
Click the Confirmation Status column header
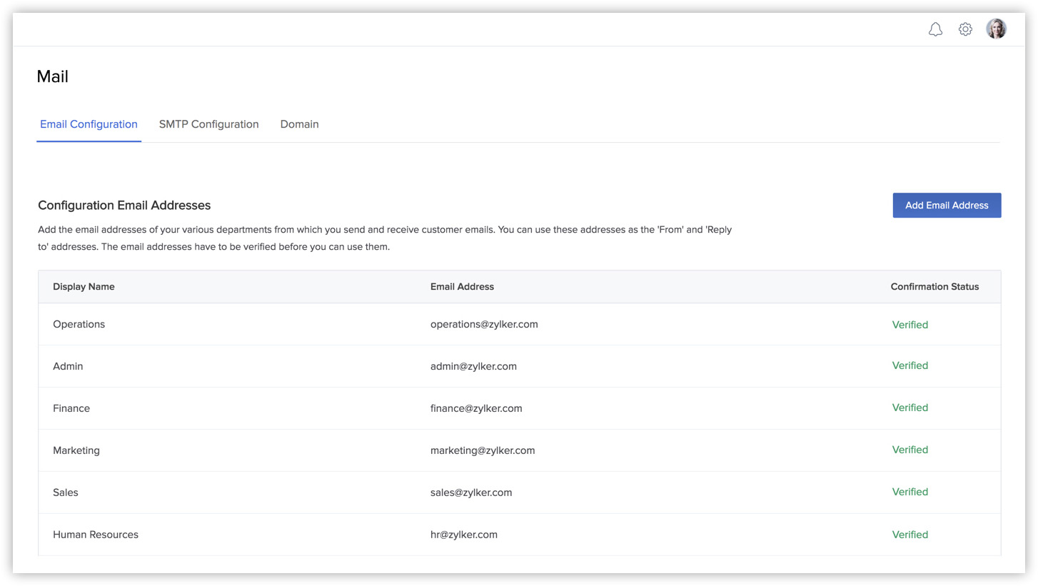pyautogui.click(x=934, y=286)
